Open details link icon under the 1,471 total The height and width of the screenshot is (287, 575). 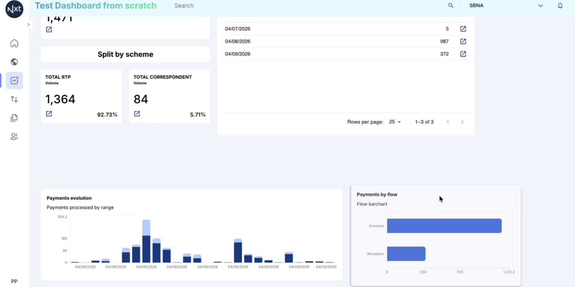click(x=49, y=29)
